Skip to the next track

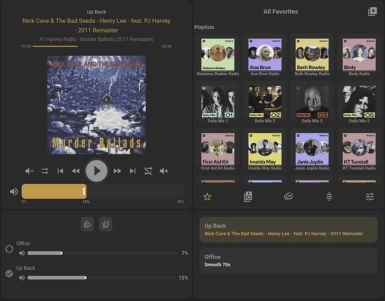(132, 171)
